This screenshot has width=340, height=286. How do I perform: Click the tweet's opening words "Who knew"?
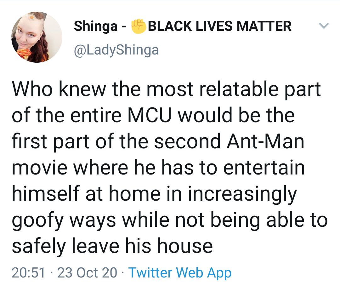click(55, 89)
